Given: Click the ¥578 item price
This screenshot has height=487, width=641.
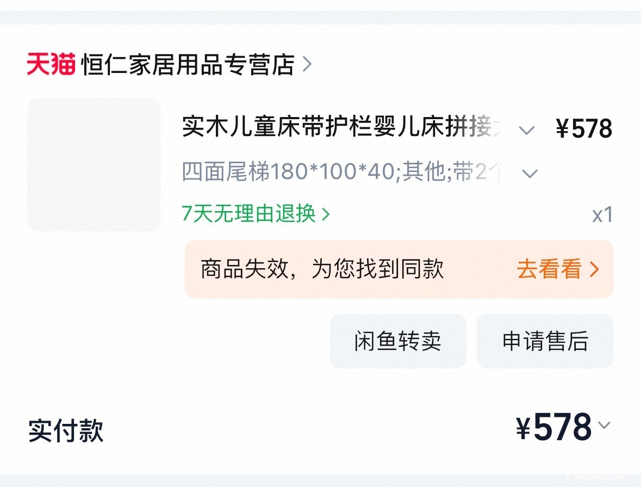Looking at the screenshot, I should pyautogui.click(x=584, y=130).
